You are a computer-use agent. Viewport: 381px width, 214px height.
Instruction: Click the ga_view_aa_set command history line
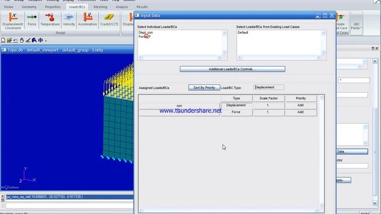(x=70, y=197)
